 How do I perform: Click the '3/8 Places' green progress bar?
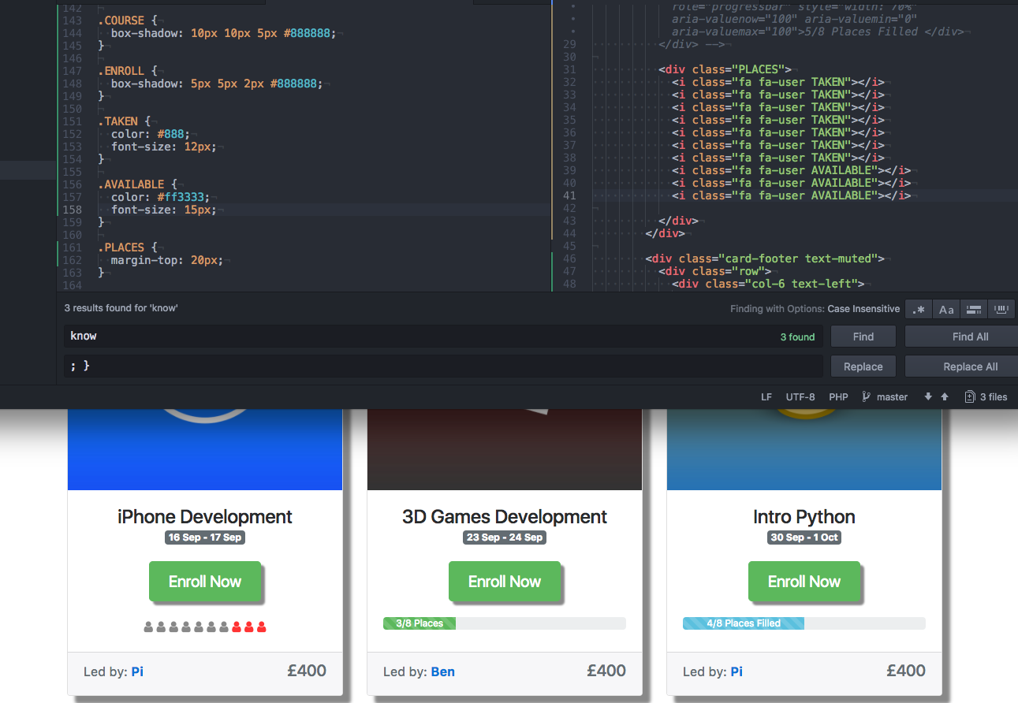click(x=420, y=623)
